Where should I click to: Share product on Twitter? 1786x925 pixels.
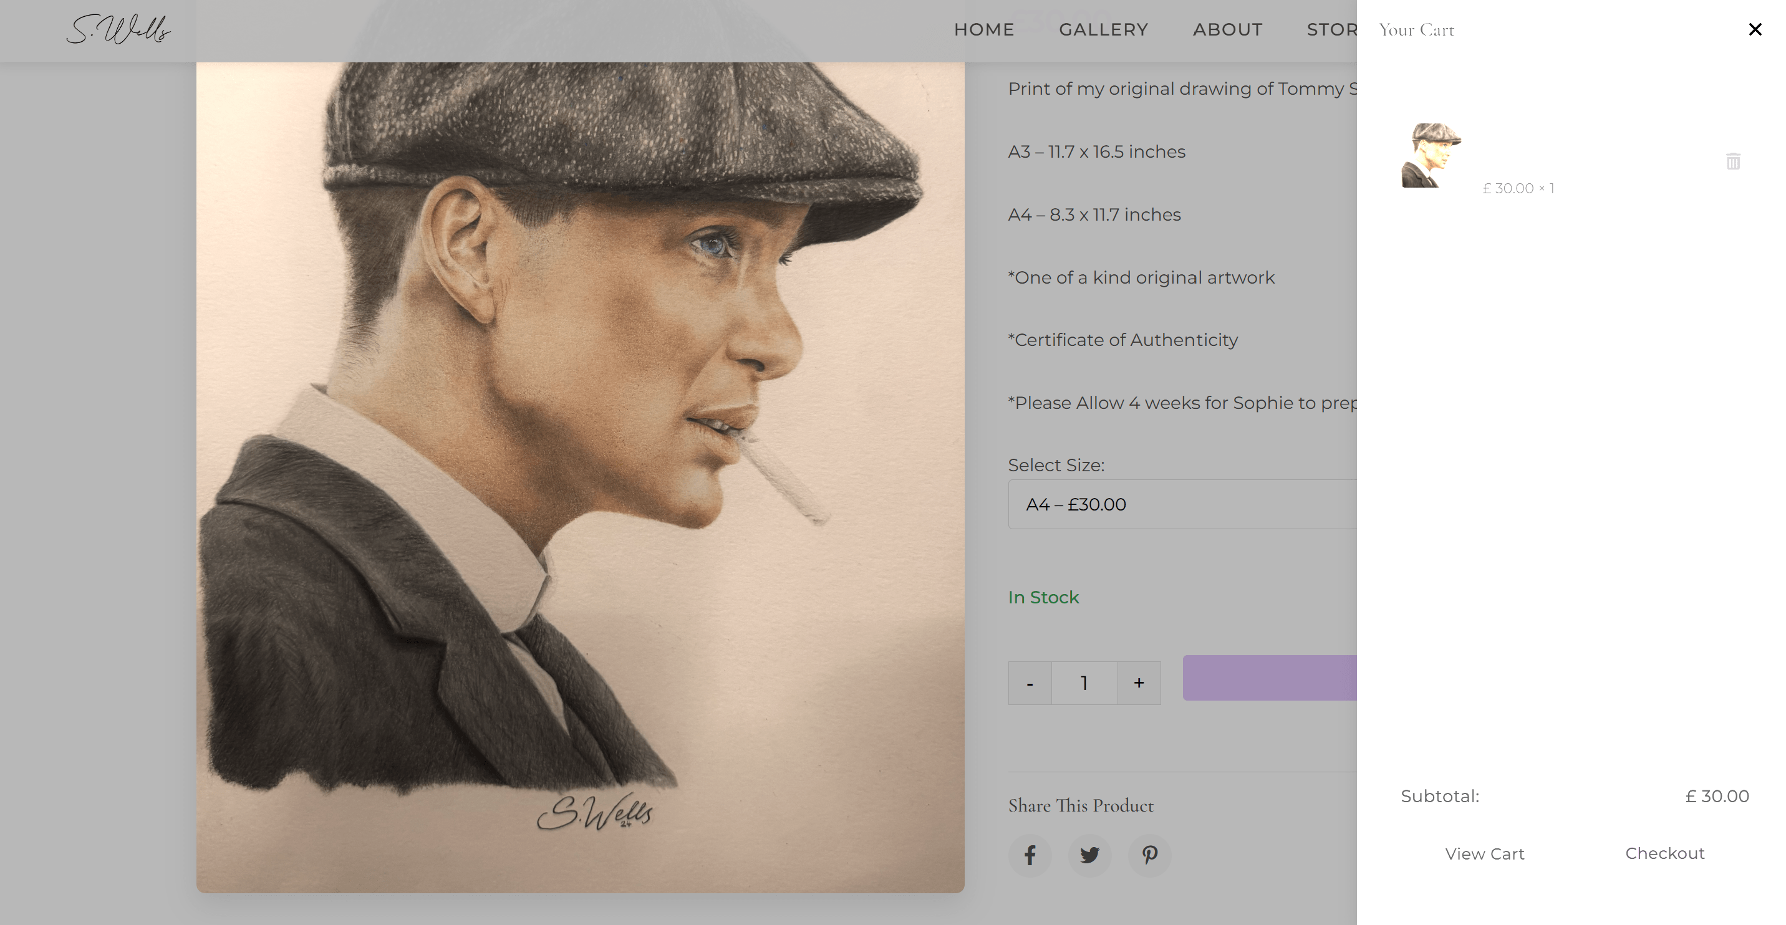tap(1089, 855)
